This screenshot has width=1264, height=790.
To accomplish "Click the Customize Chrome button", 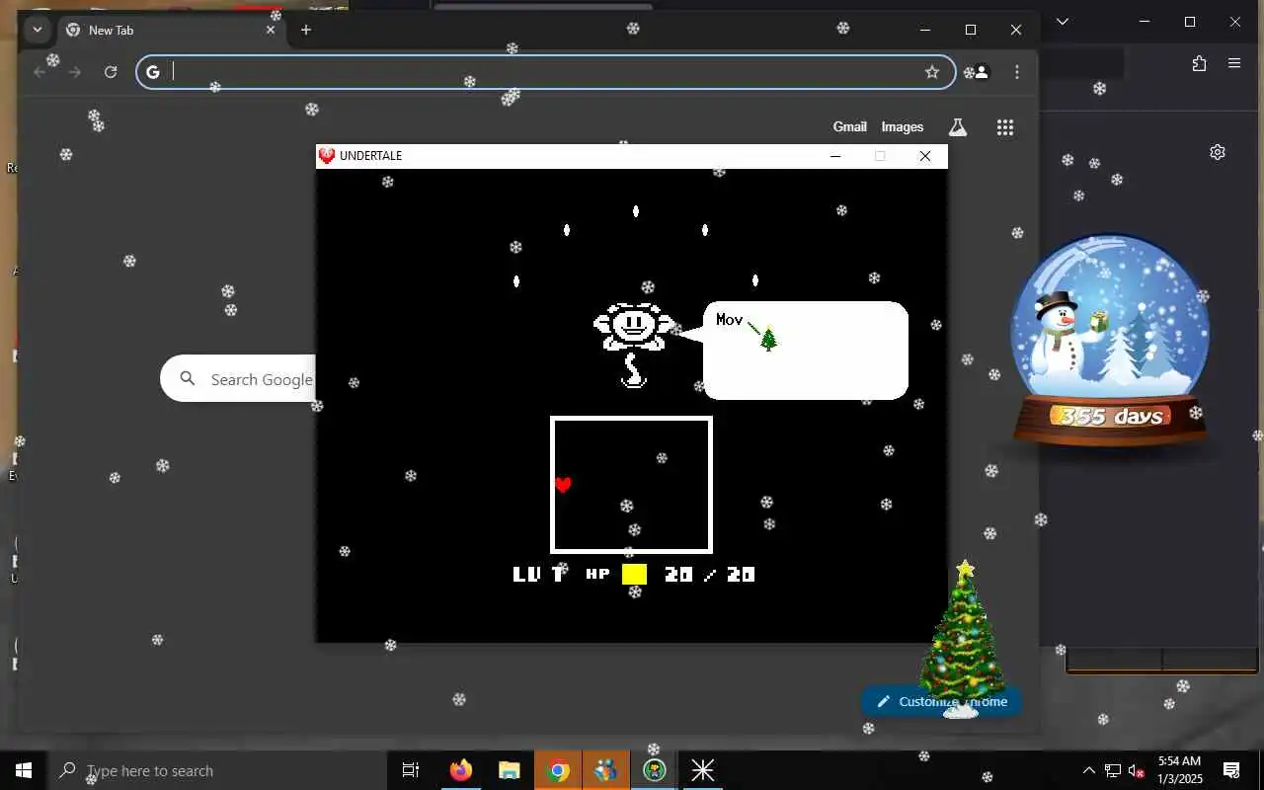I will point(941,702).
